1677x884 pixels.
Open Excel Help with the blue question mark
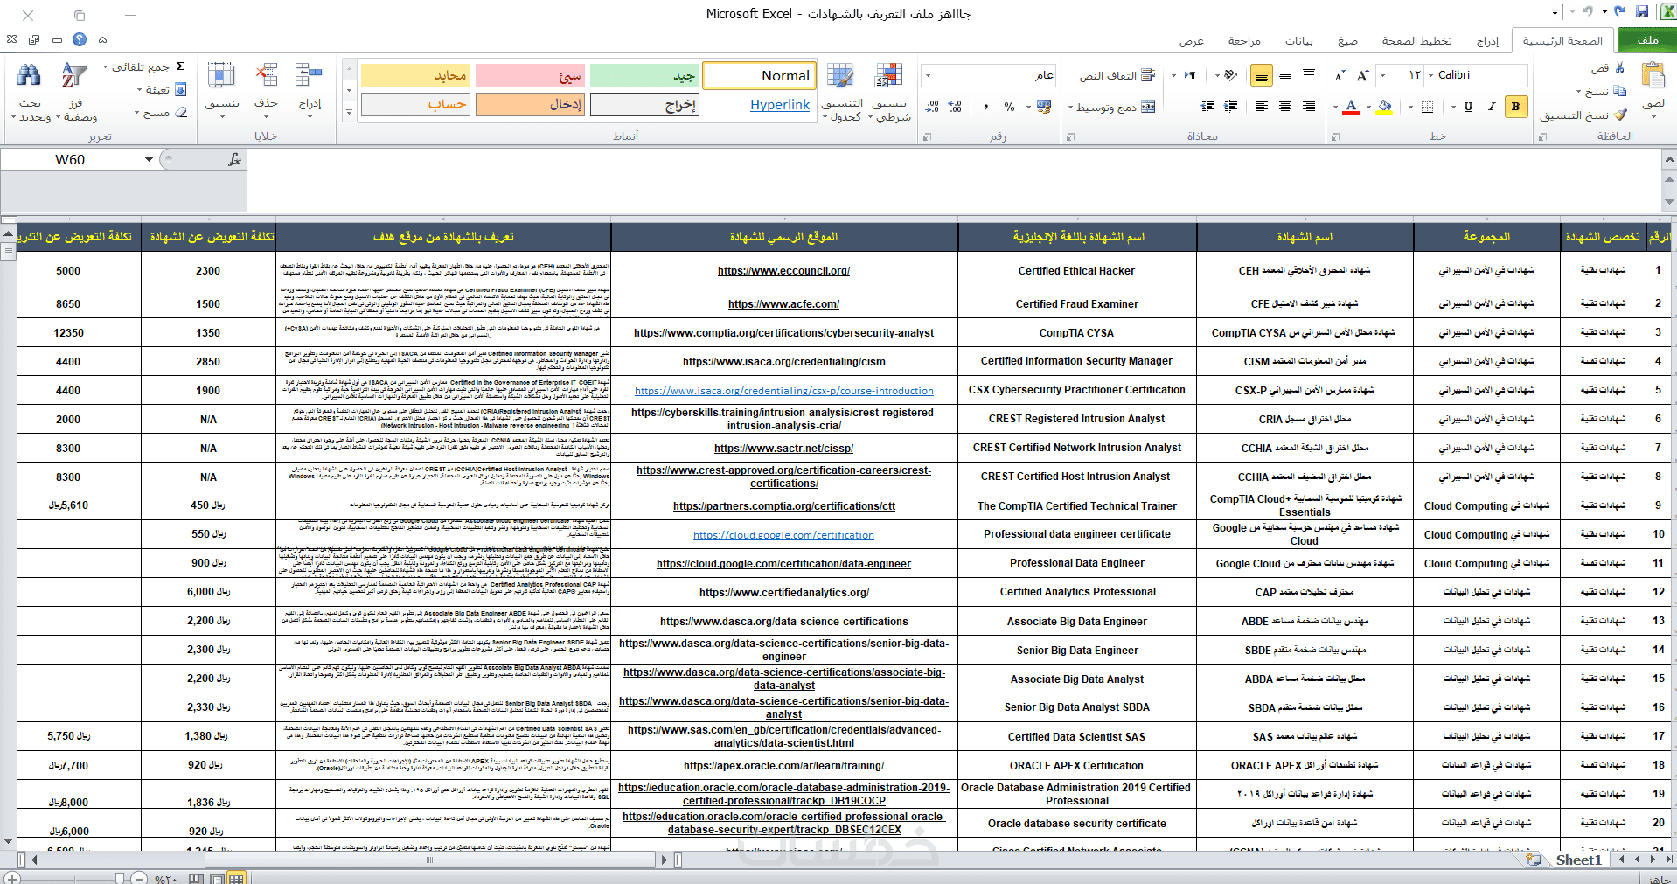click(80, 39)
